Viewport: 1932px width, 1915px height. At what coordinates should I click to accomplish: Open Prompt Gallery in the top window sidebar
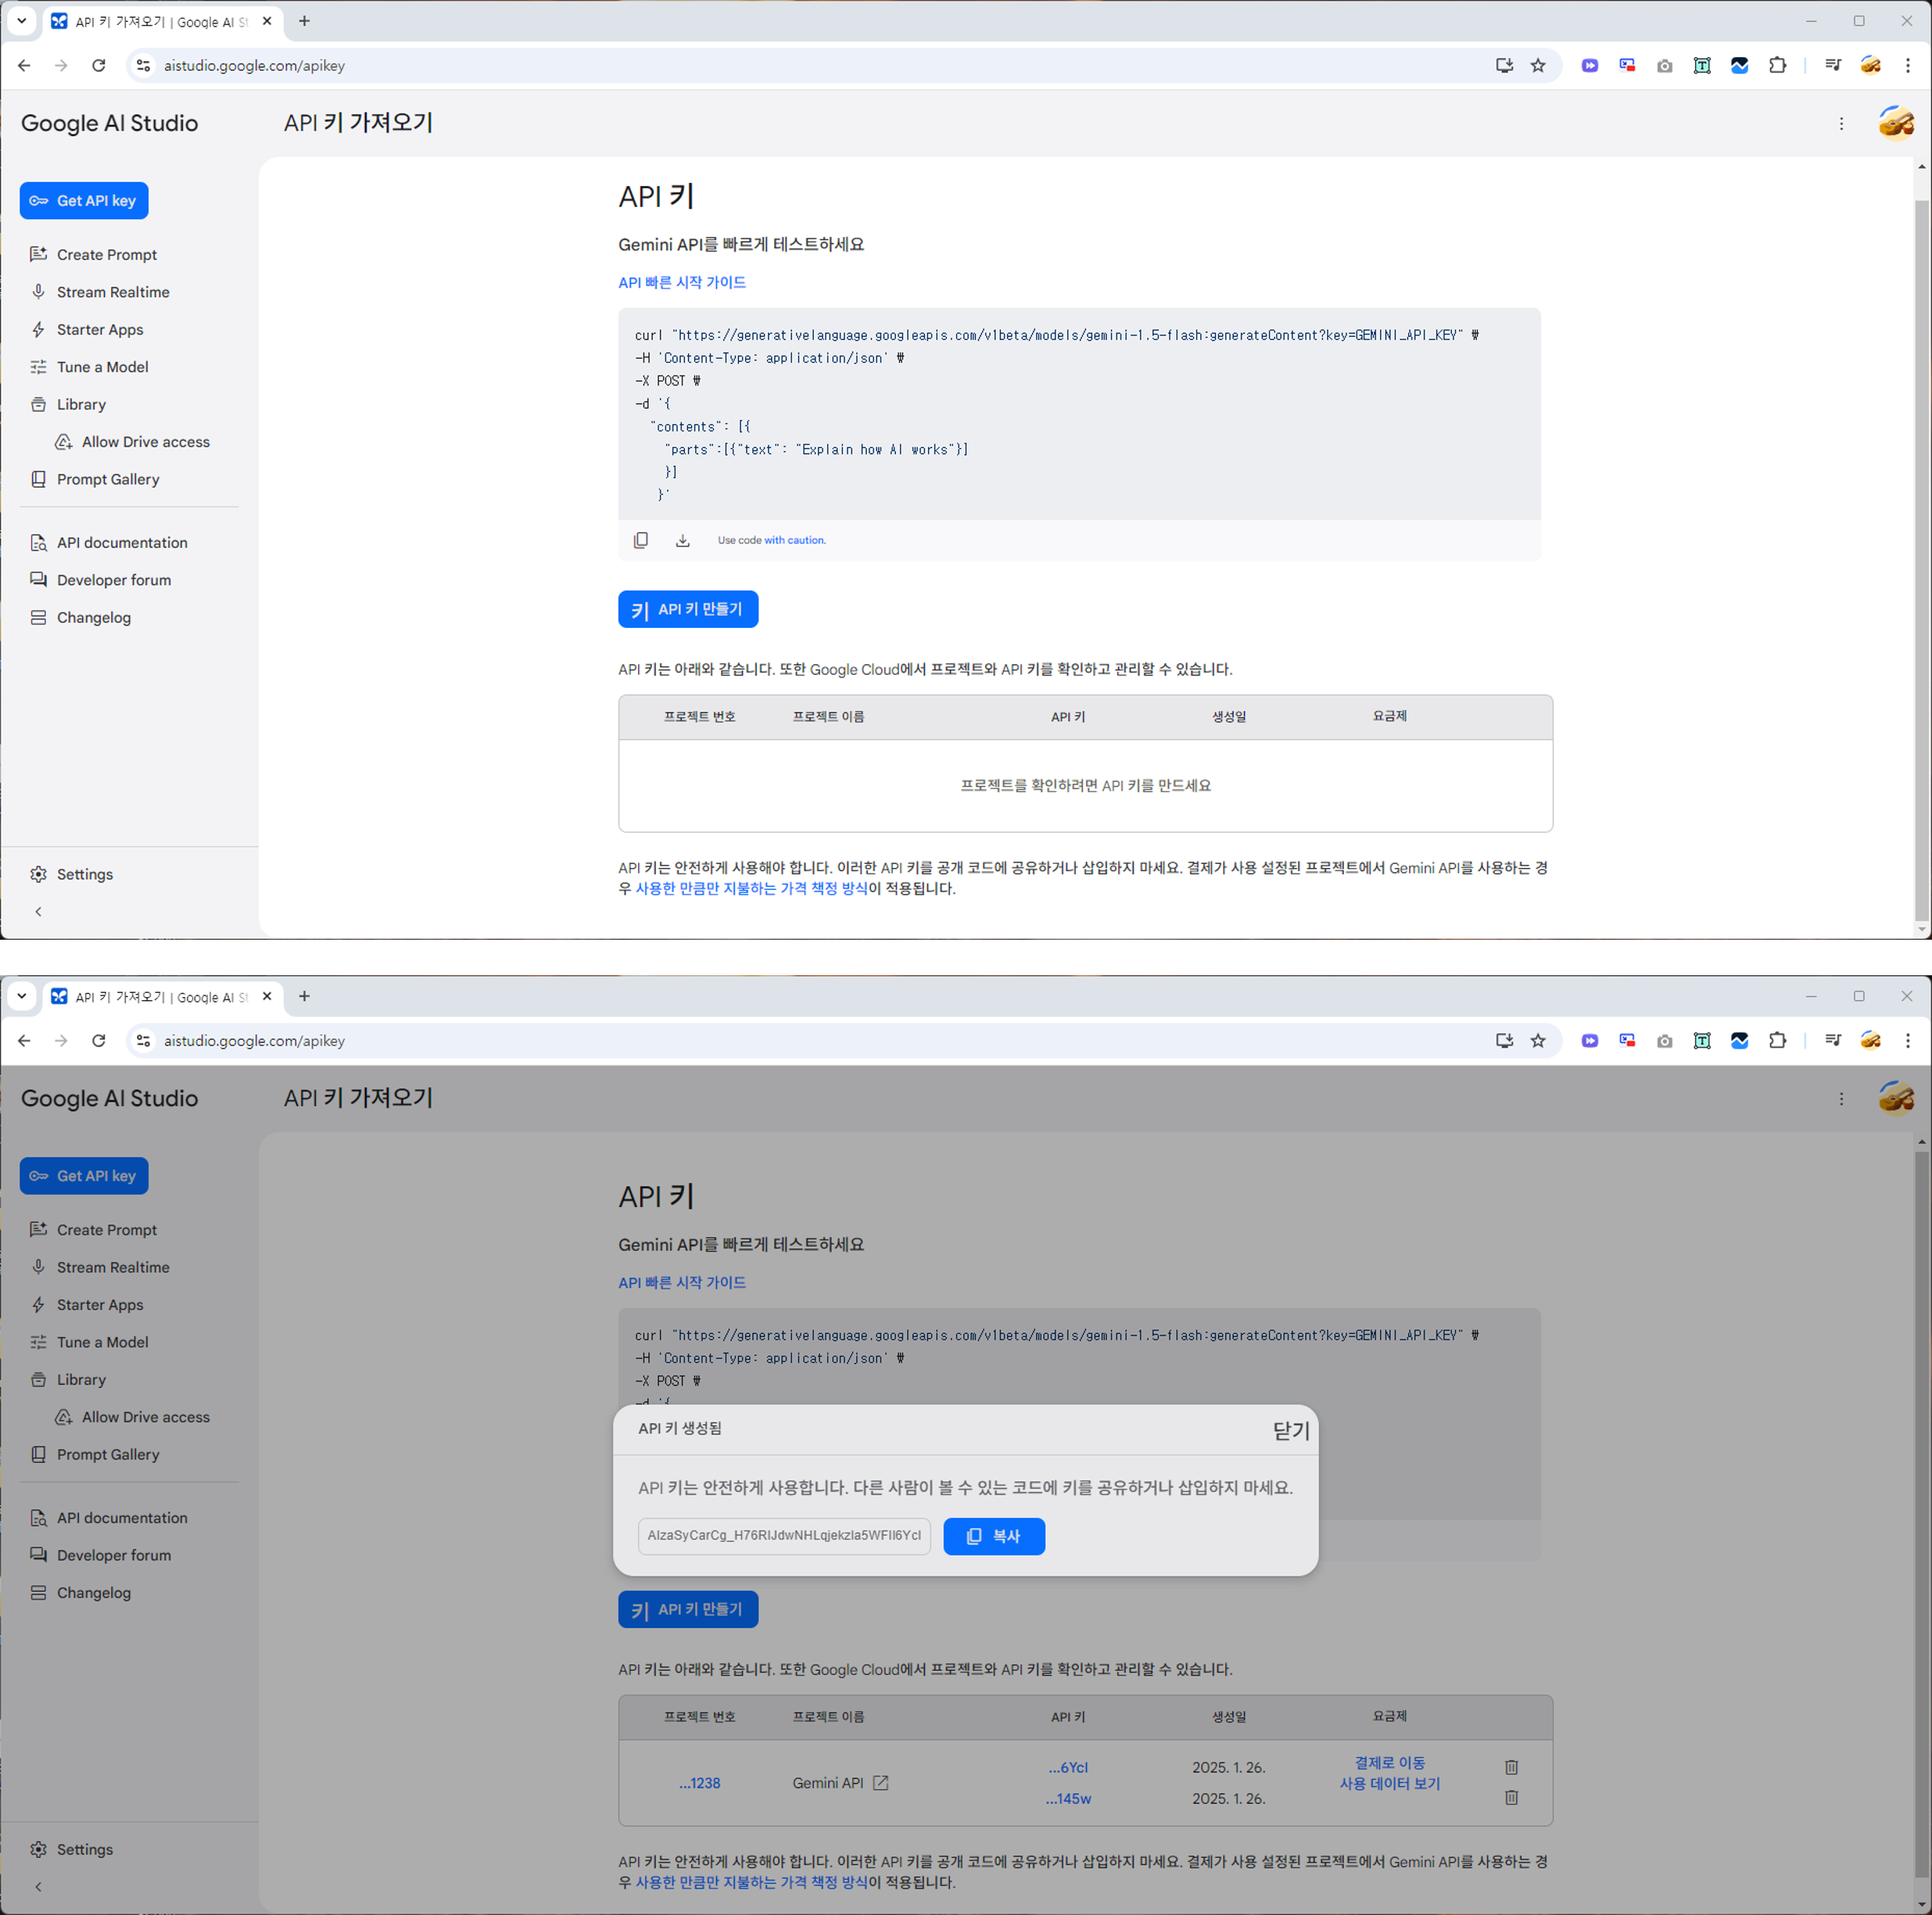(x=107, y=480)
